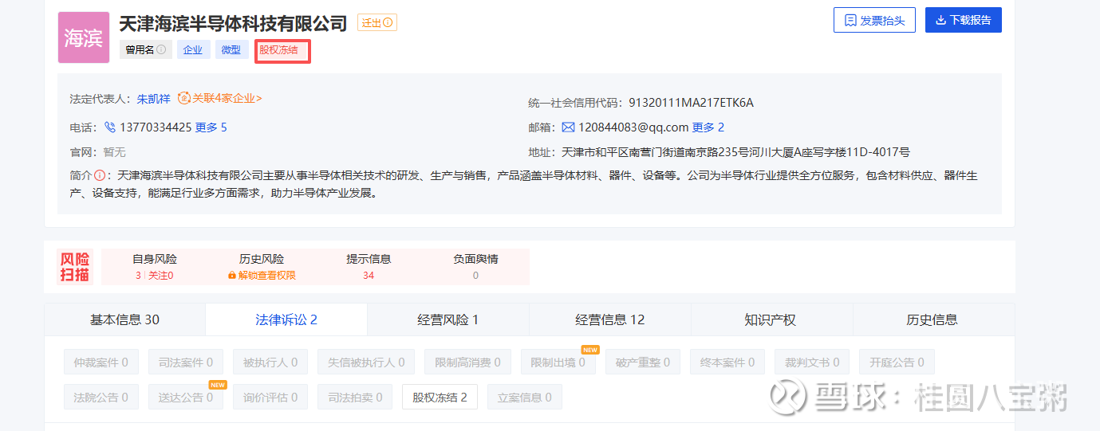Viewport: 1100px width, 431px height.
Task: Open legal representative 朱凯祥 link
Action: (154, 99)
